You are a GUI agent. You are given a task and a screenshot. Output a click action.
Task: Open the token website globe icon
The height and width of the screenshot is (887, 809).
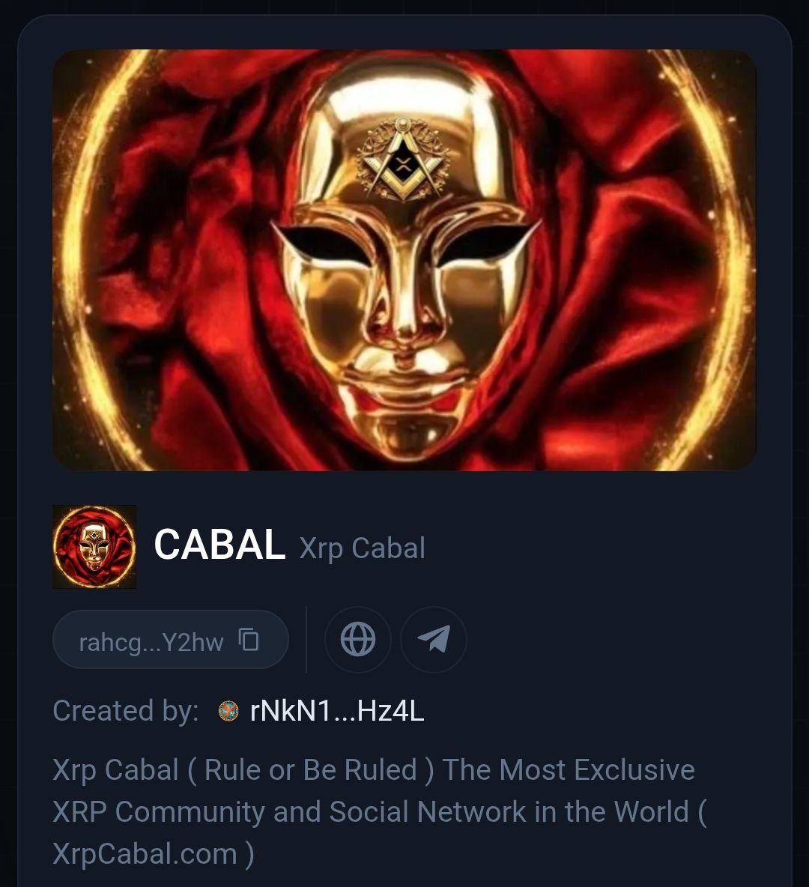(x=357, y=640)
